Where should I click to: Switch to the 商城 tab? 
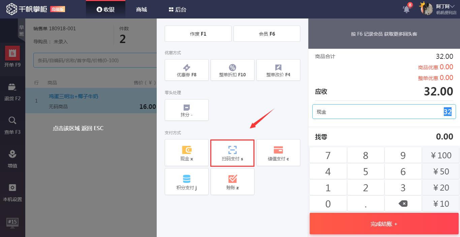pyautogui.click(x=142, y=9)
